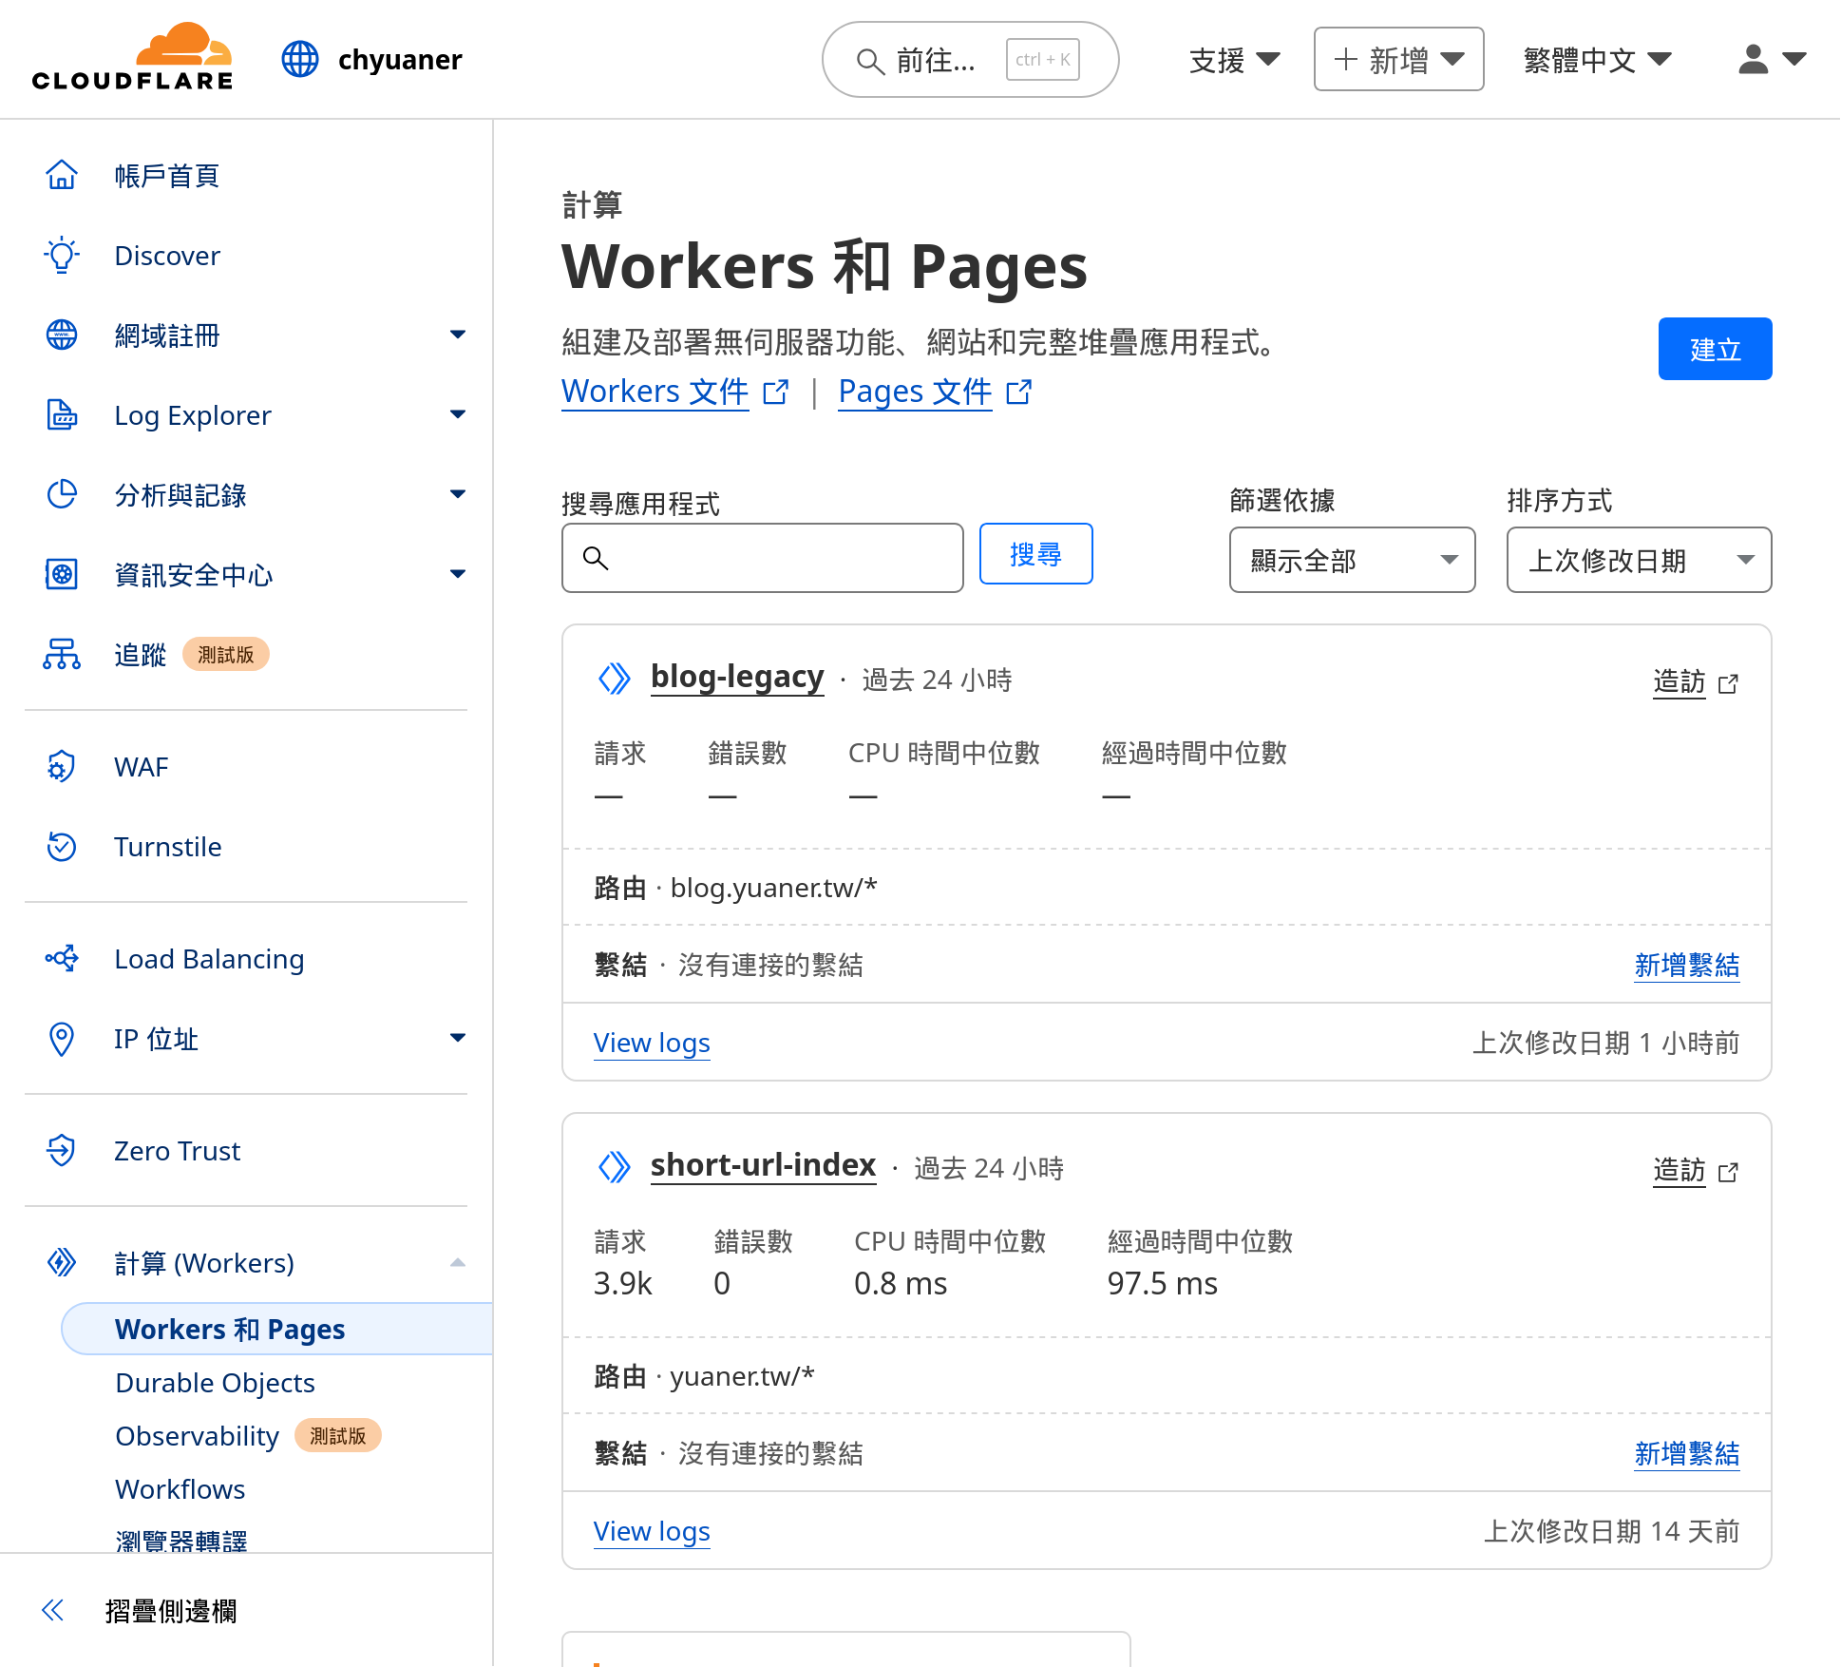This screenshot has width=1841, height=1667.
Task: Click the Load Balancing icon
Action: coord(62,959)
